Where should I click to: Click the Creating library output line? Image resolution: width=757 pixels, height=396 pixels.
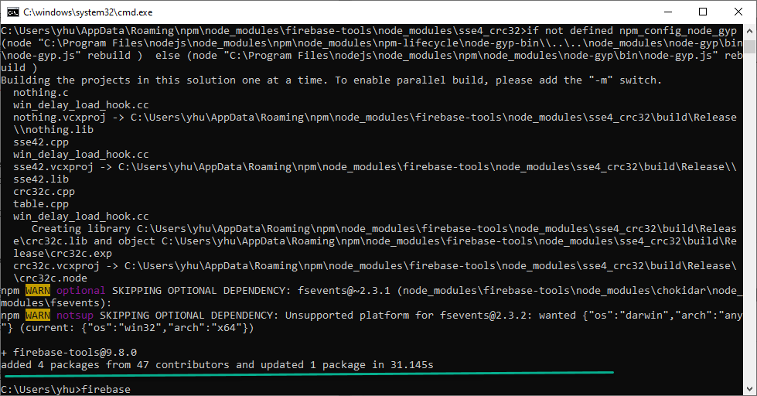pyautogui.click(x=384, y=229)
